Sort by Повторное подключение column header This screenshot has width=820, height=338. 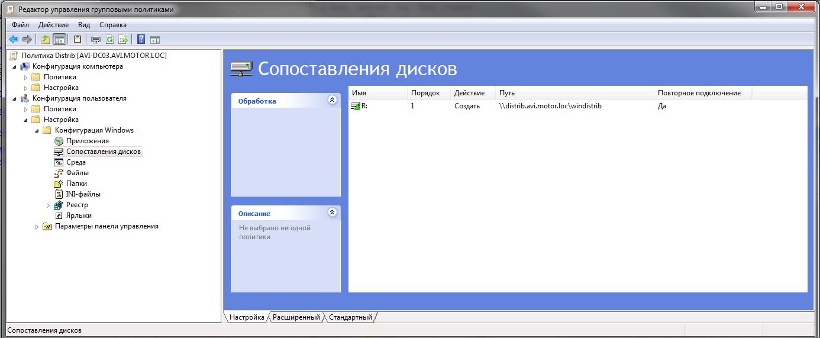[x=703, y=93]
